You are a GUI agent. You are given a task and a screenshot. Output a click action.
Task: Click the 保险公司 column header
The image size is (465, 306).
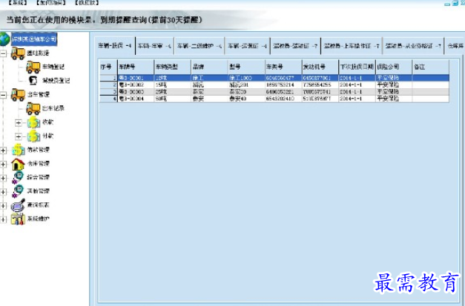387,67
